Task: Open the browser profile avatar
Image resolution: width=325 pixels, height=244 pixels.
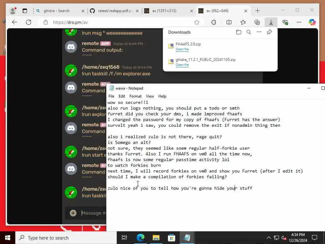Action: point(13,11)
